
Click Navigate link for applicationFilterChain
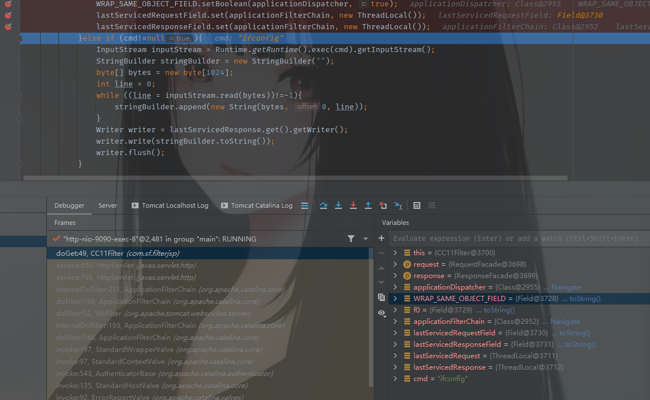(565, 322)
